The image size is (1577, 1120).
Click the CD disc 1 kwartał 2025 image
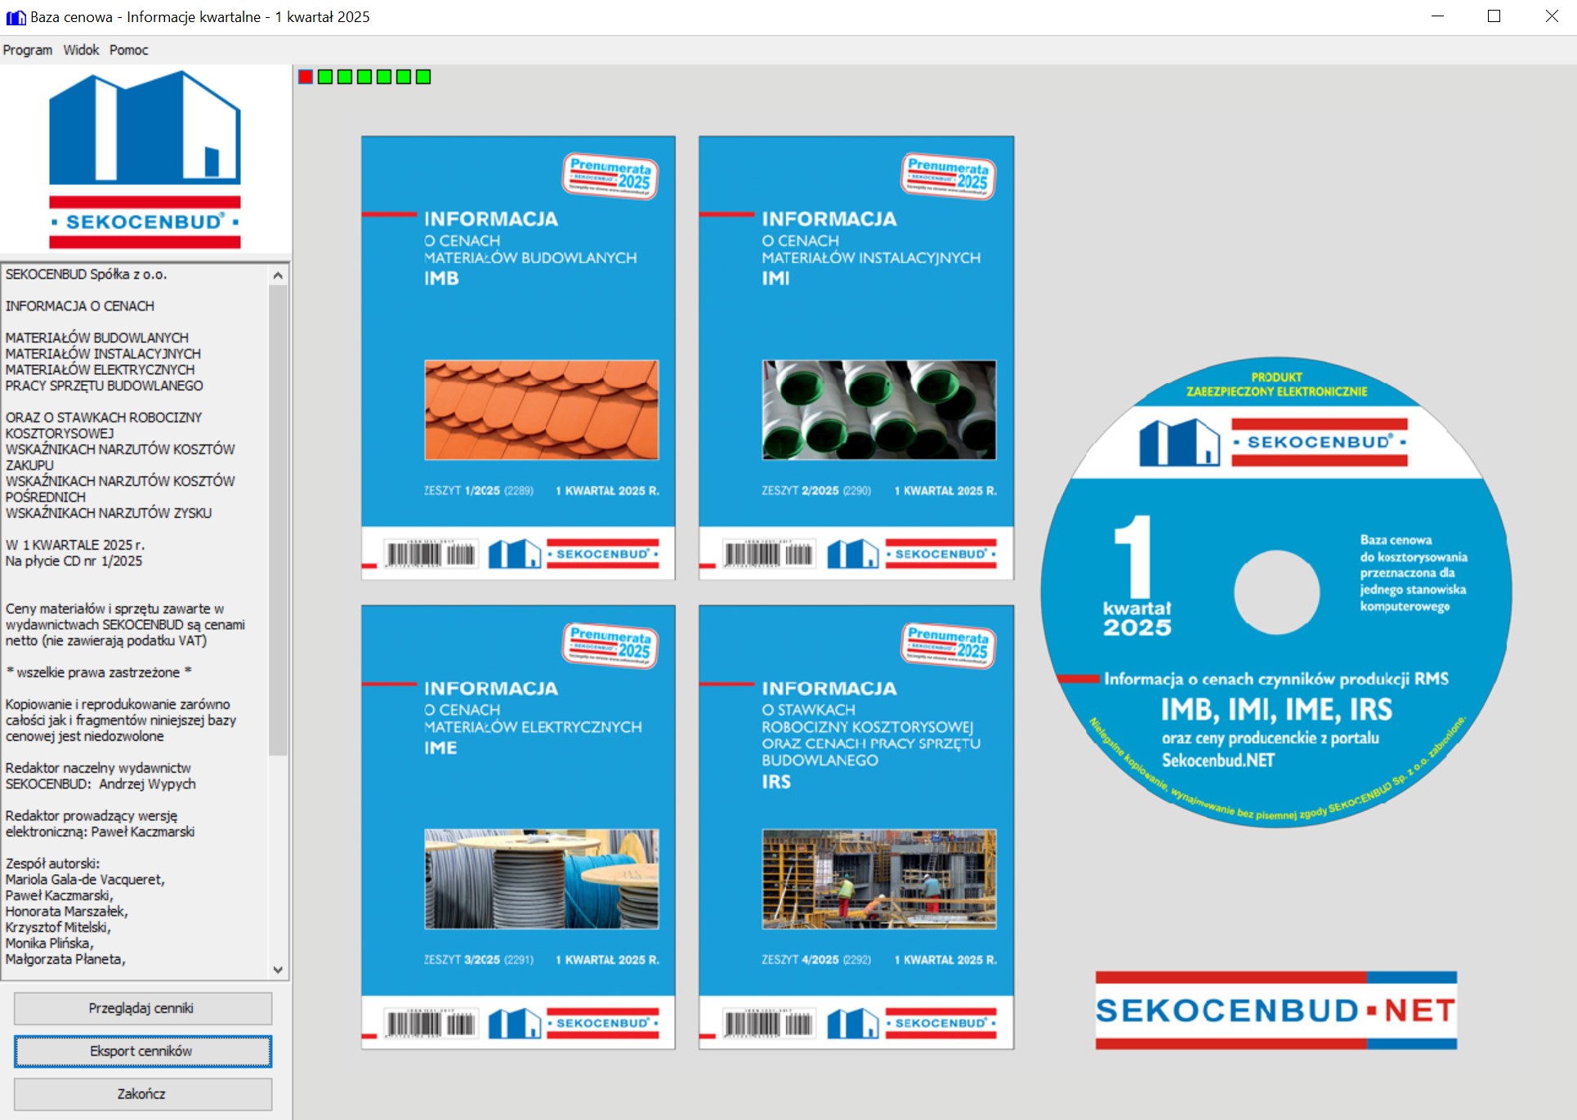tap(1276, 591)
